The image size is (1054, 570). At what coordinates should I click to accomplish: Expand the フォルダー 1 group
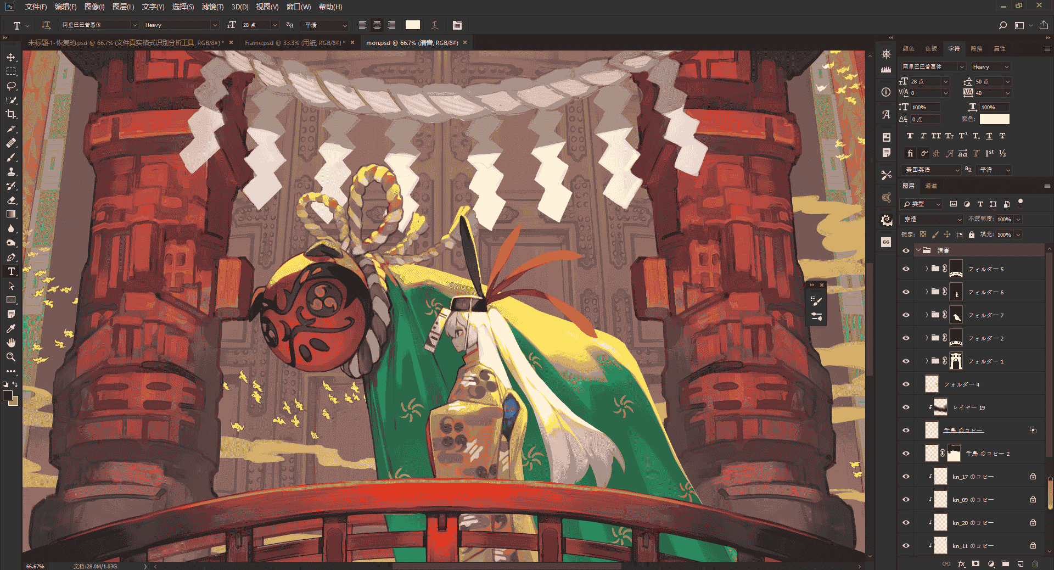point(927,361)
